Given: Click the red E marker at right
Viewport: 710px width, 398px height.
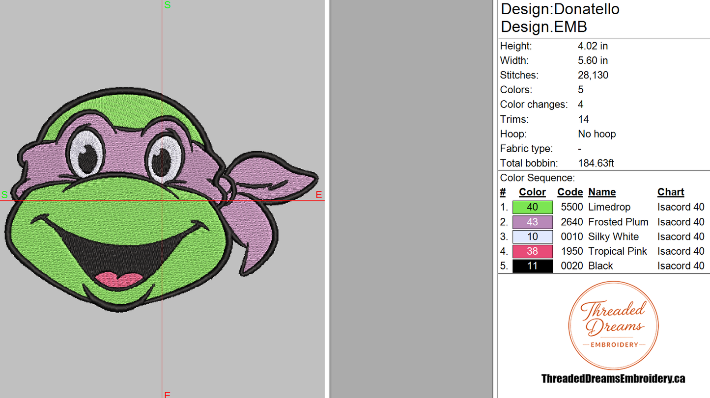Looking at the screenshot, I should (x=318, y=195).
